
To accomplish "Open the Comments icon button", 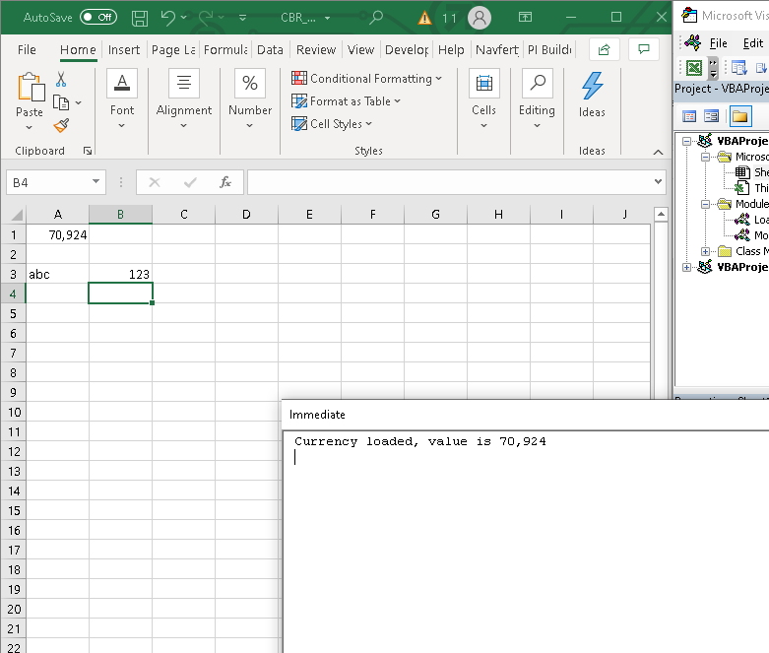I will click(x=643, y=49).
